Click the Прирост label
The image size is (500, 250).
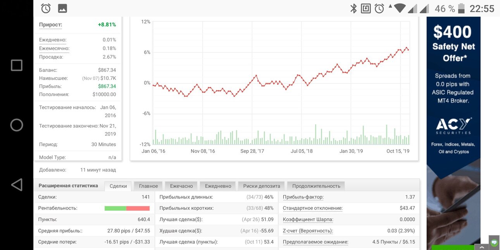(50, 24)
